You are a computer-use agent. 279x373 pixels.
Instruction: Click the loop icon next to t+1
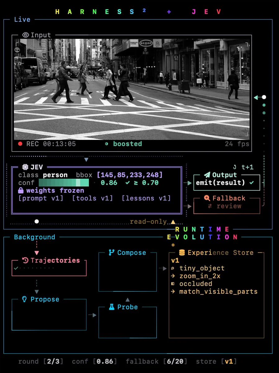coord(235,167)
